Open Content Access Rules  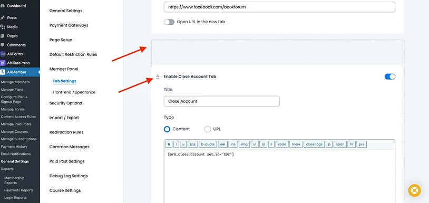pos(18,117)
